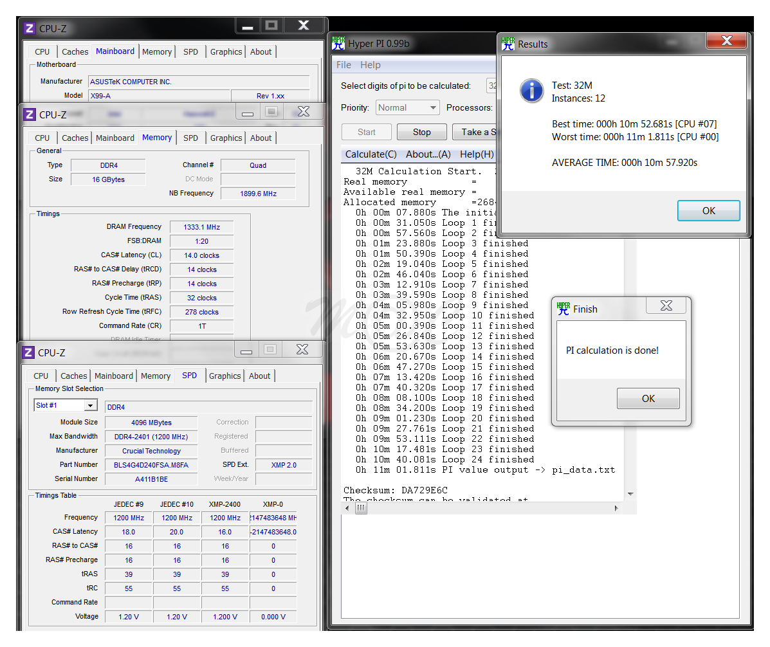Click the Take a Snapshot button
The width and height of the screenshot is (770, 647).
click(x=475, y=132)
